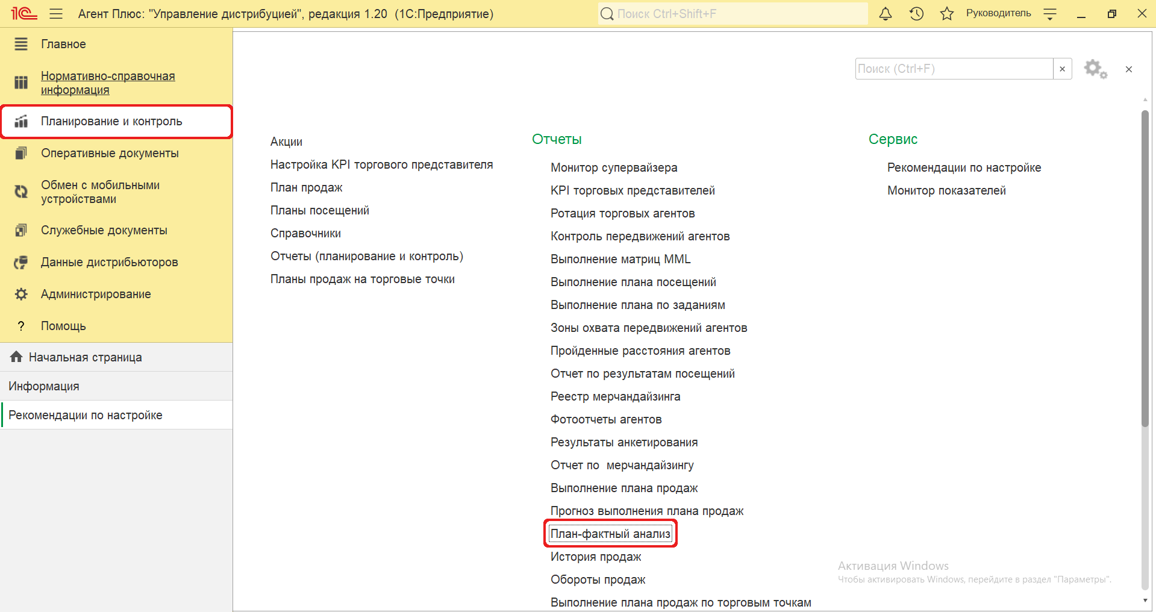Click the Обмен с мобильными устройствами sync icon
Viewport: 1156px width, 612px height.
(21, 192)
